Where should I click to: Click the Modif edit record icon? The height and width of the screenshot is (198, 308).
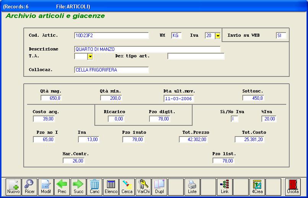(46, 187)
